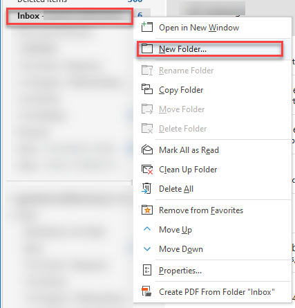Click the Mark All as Read envelope icon
This screenshot has width=295, height=308.
pyautogui.click(x=147, y=150)
